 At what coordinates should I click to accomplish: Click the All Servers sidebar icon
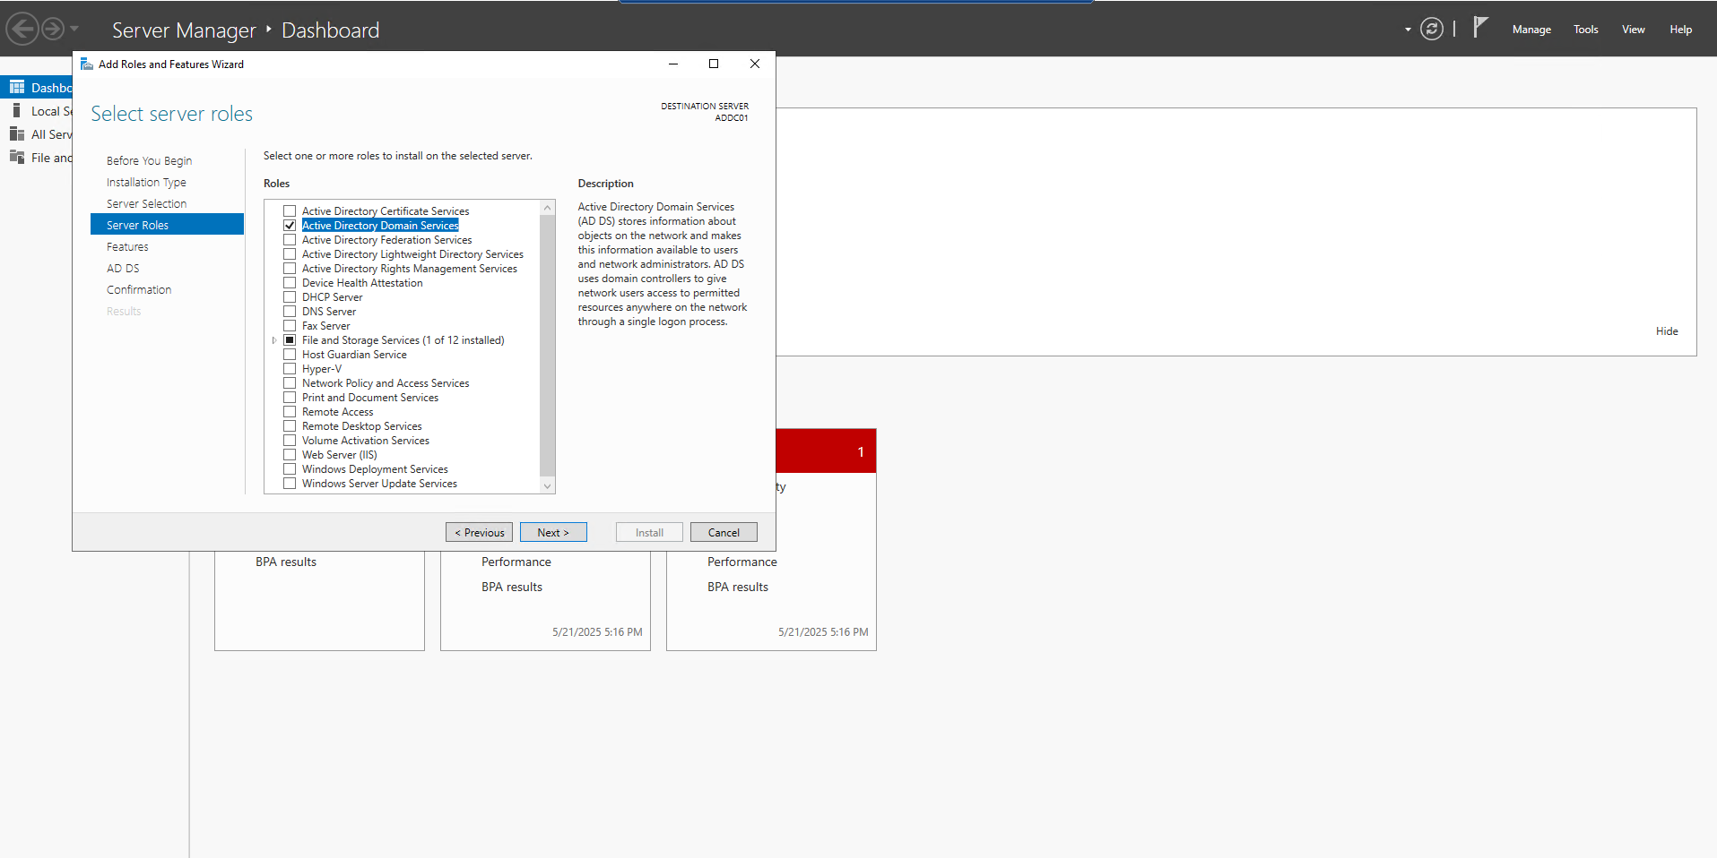point(17,133)
